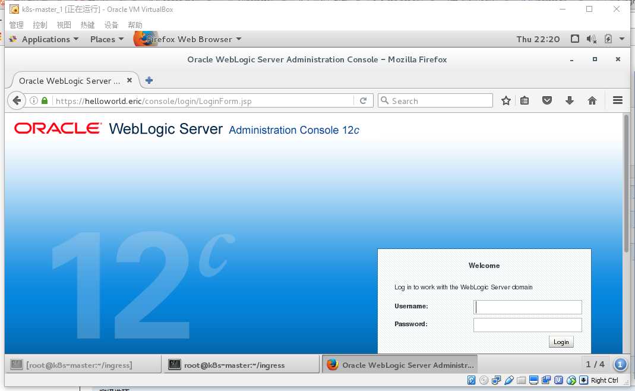
Task: Click VirtualBox recording status icon
Action: pyautogui.click(x=546, y=380)
